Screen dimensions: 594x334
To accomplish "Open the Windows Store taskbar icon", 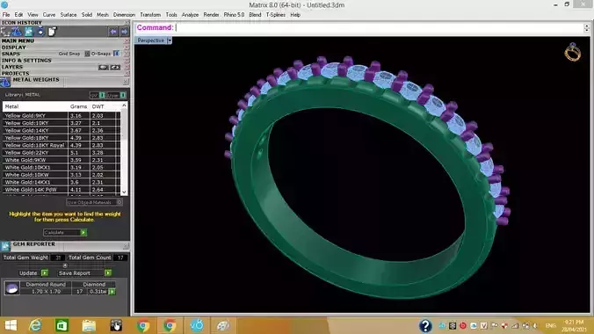I will [x=62, y=326].
